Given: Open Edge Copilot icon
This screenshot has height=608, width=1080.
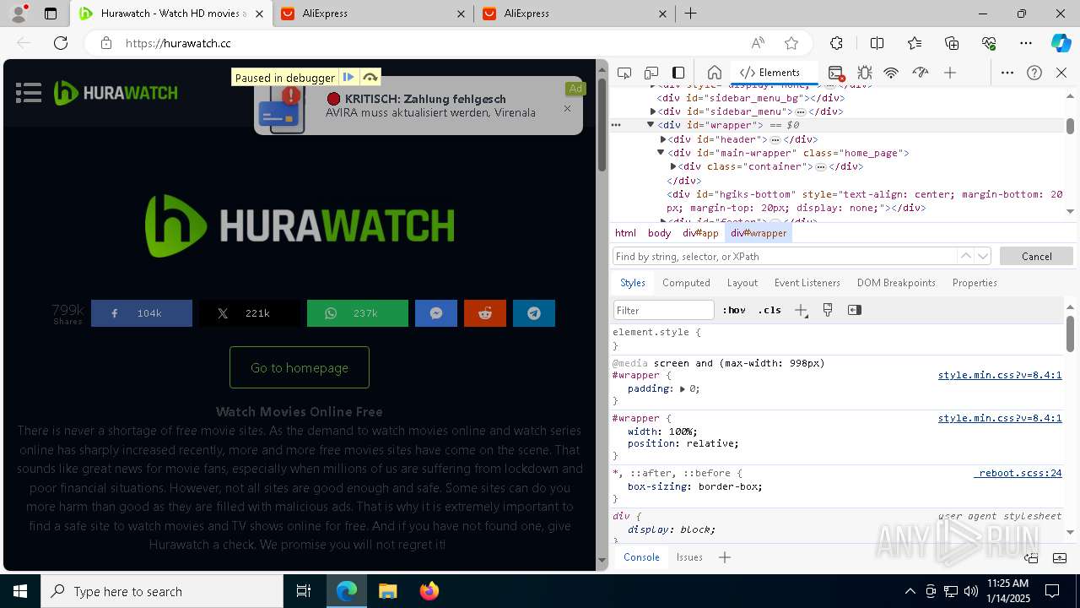Looking at the screenshot, I should [x=1061, y=43].
